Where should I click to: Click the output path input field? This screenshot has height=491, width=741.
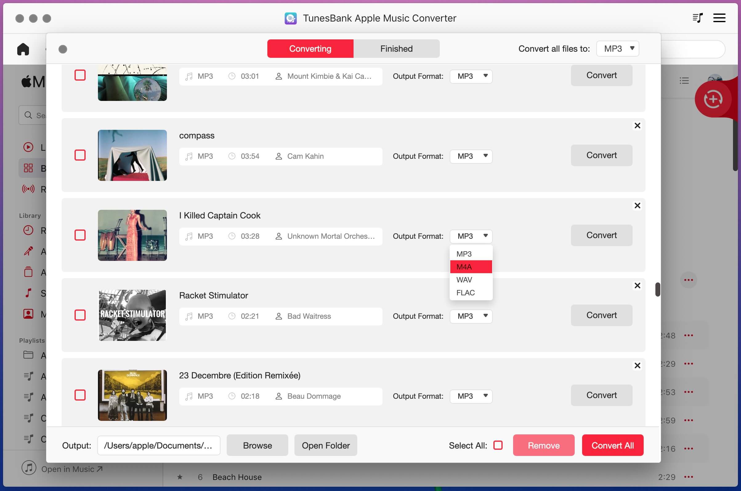(159, 445)
